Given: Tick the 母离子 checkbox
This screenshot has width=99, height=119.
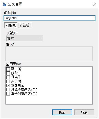Looking at the screenshot, I should pyautogui.click(x=8, y=77).
